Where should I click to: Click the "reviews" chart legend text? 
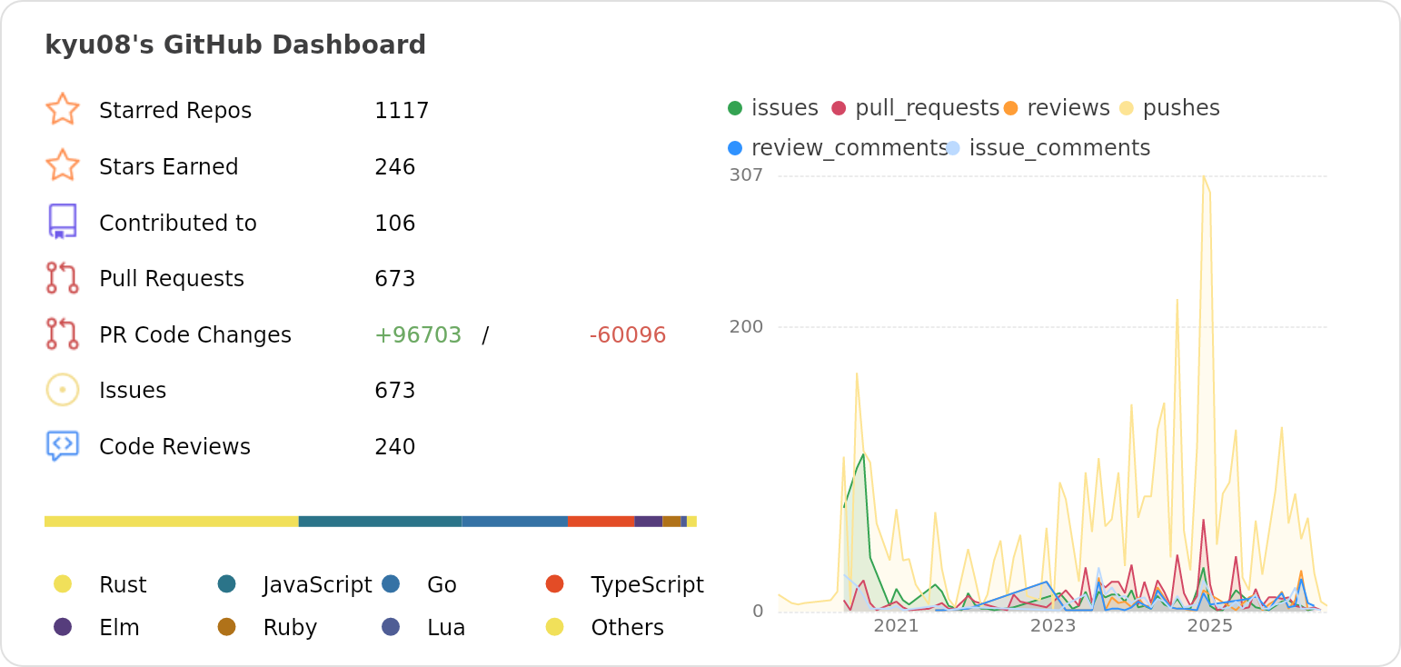point(1068,108)
